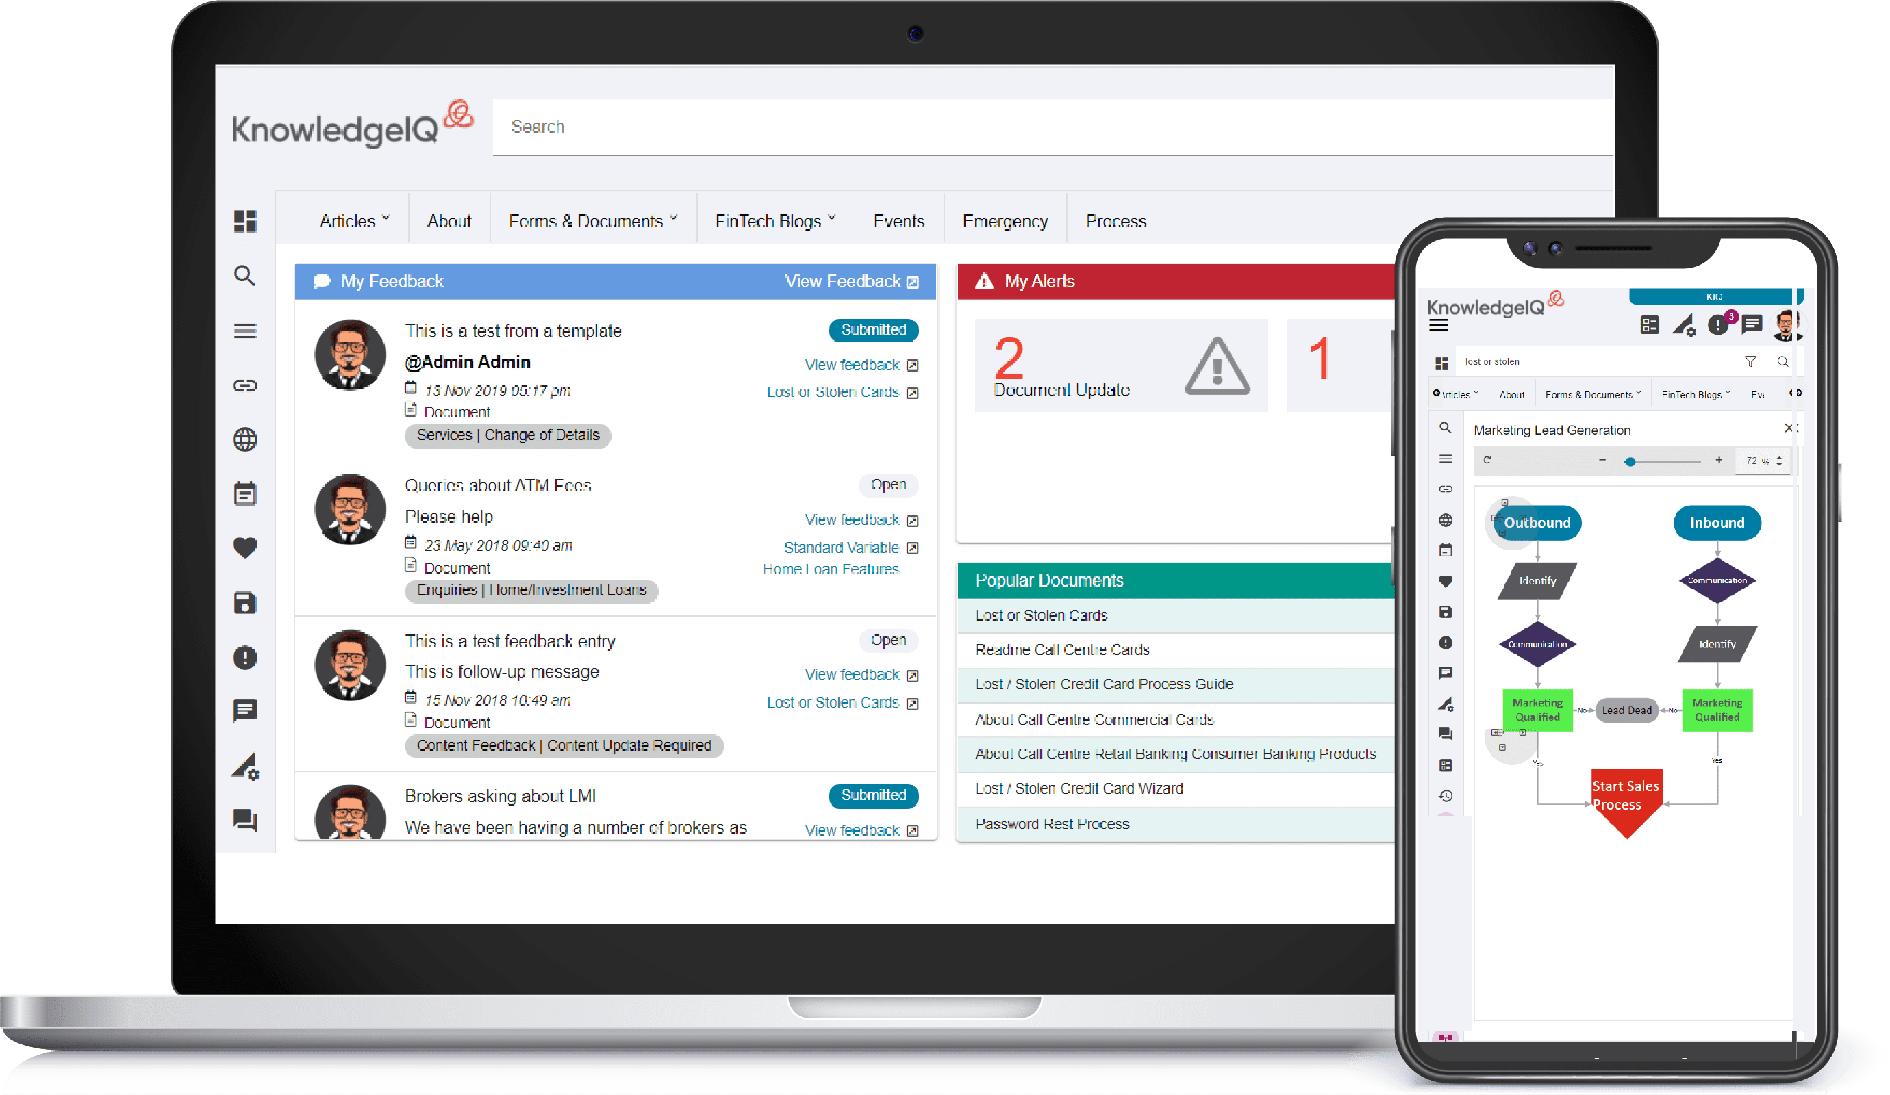The image size is (1890, 1095).
Task: Open the Emergency tab in the laptop nav
Action: click(x=1005, y=221)
